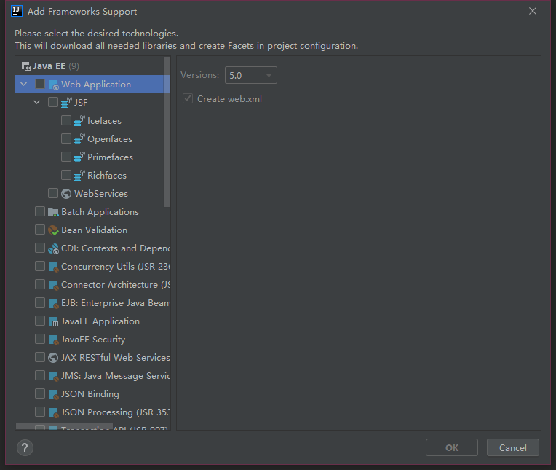This screenshot has height=470, width=556.
Task: Check the JAX RESTful Web Services checkbox
Action: click(40, 357)
